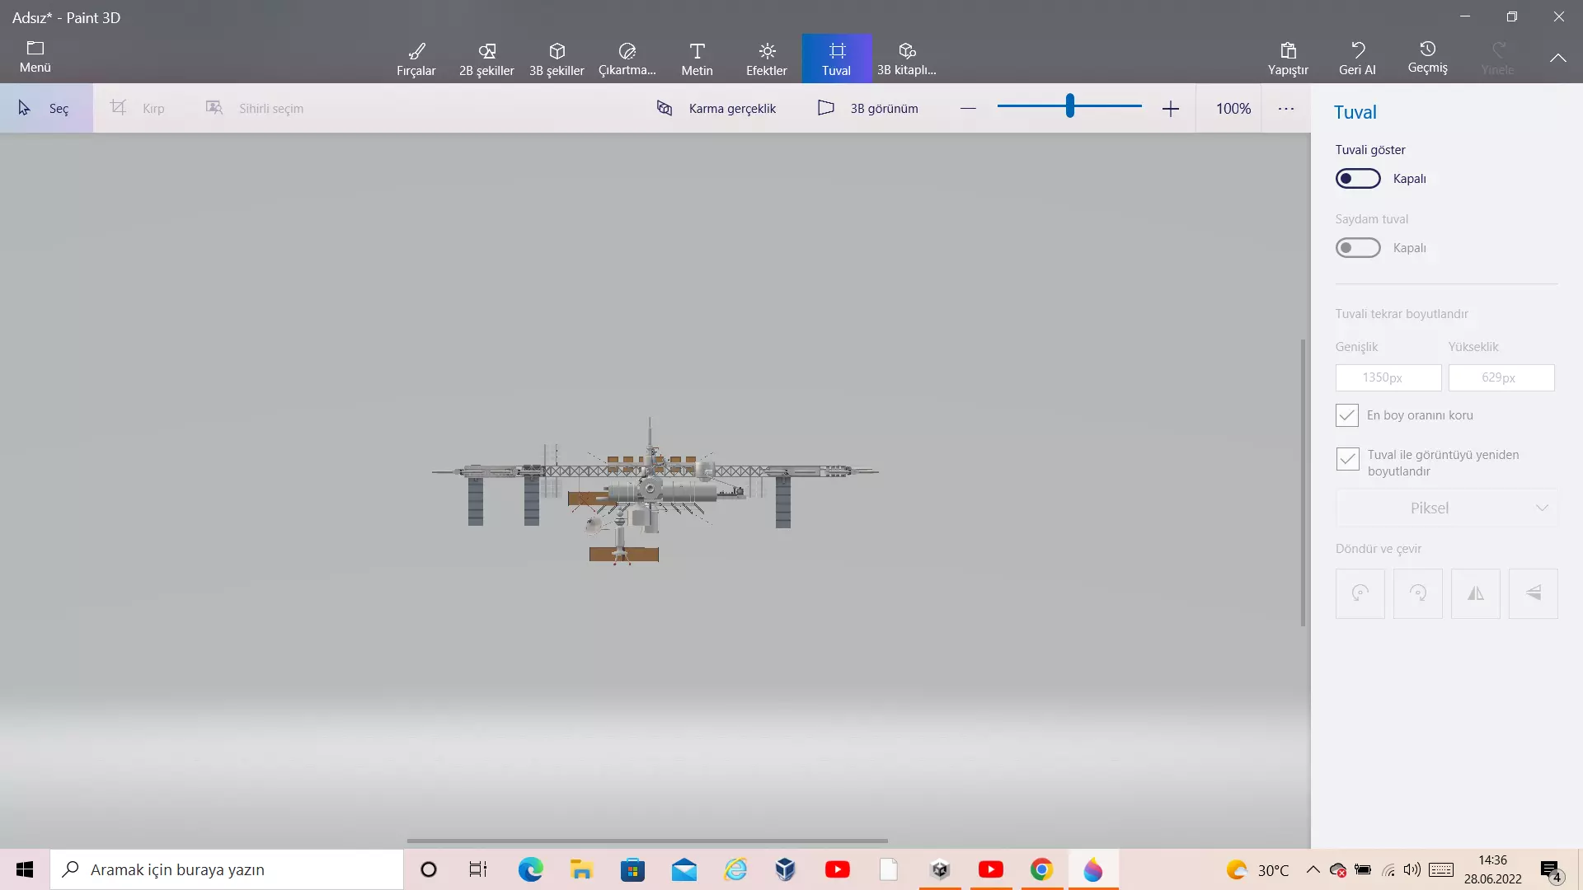
Task: Click the Windows taskbar search box
Action: click(x=227, y=869)
